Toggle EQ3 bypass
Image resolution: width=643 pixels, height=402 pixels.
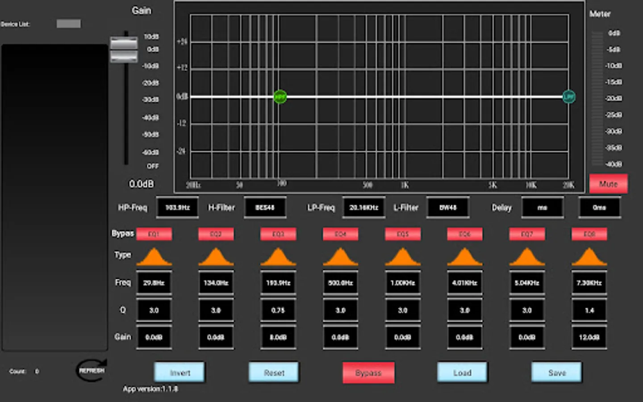278,234
